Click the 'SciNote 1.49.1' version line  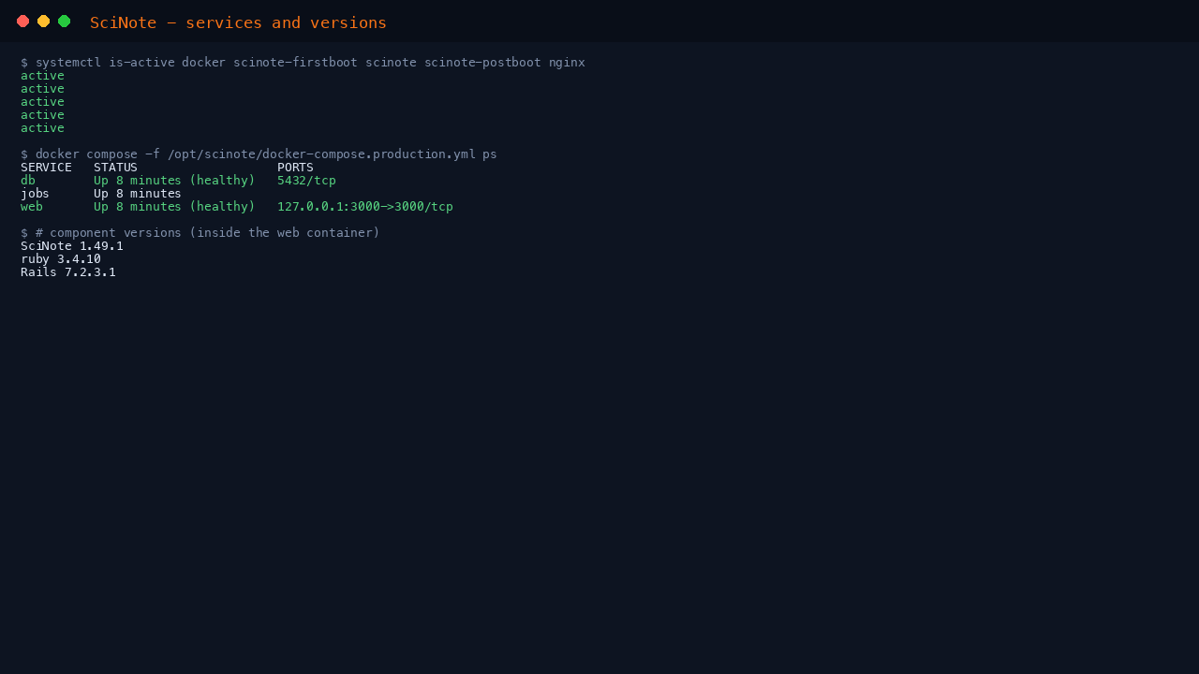[72, 246]
